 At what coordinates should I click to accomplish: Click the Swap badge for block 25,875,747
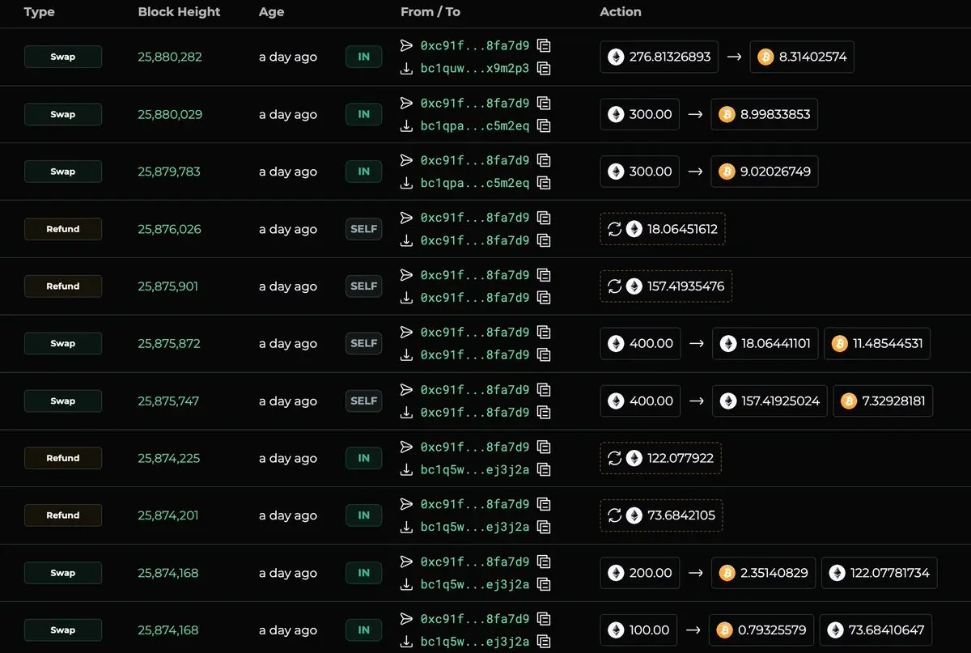[63, 401]
